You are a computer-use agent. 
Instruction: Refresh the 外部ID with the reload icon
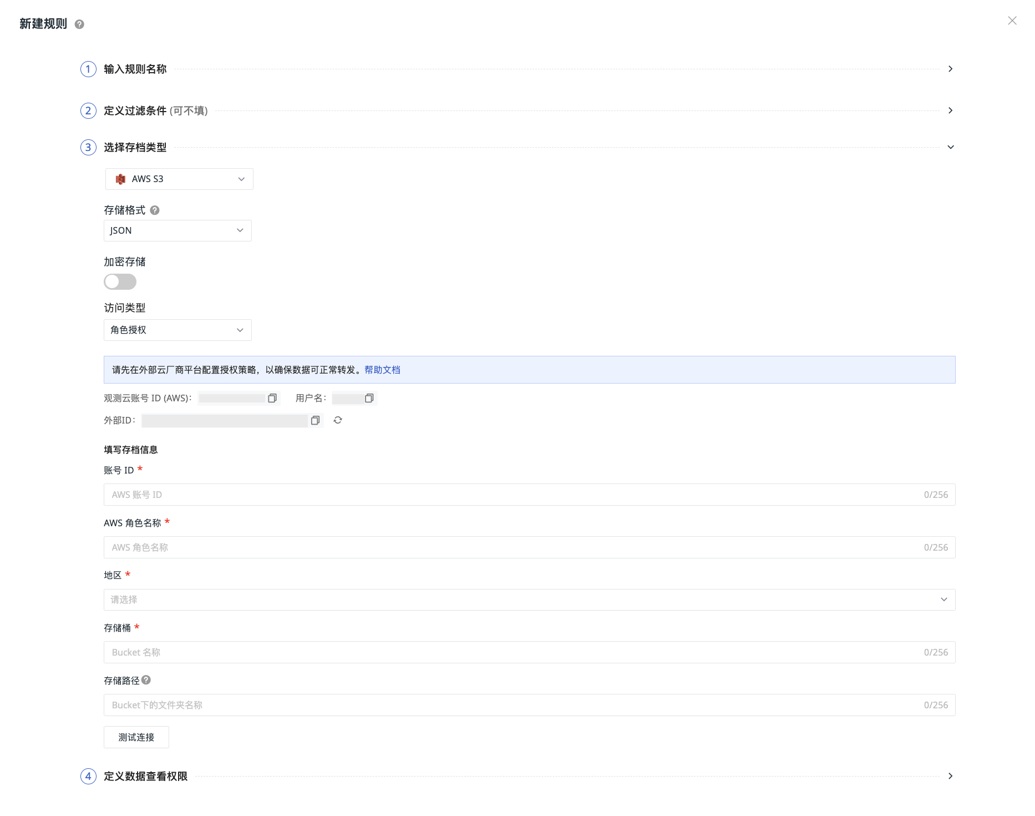click(x=338, y=421)
